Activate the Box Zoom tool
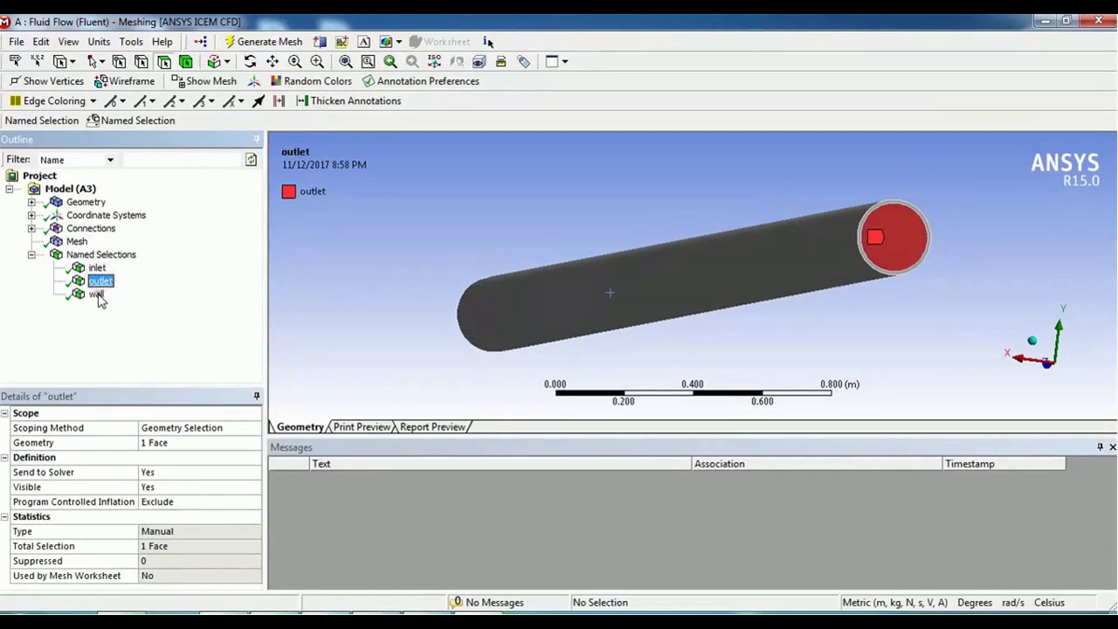This screenshot has width=1118, height=629. 317,61
